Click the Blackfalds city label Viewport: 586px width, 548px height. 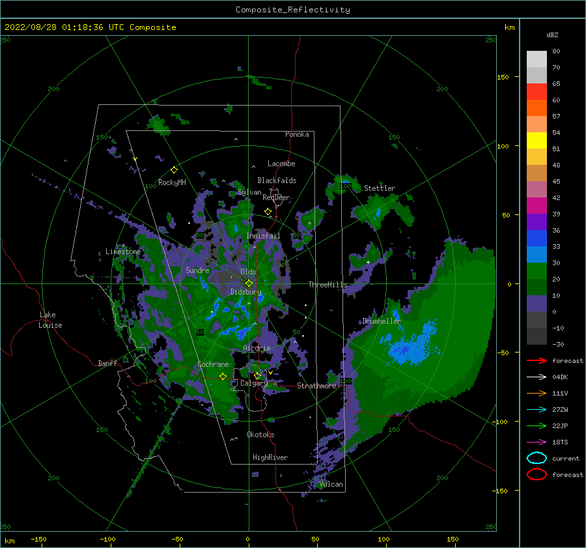click(277, 180)
